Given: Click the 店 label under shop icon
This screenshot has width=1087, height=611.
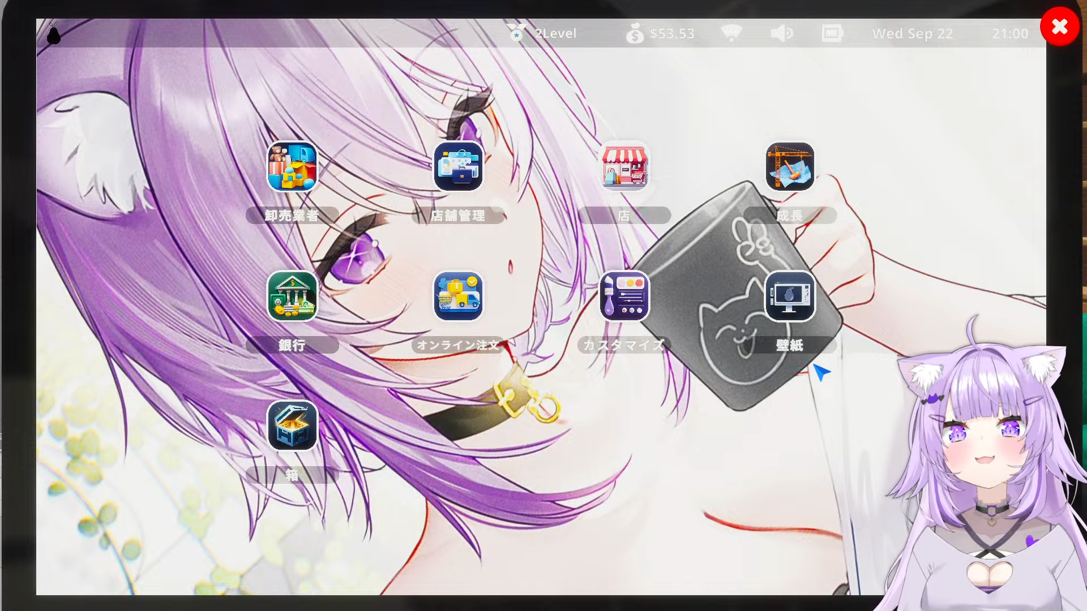Looking at the screenshot, I should point(624,216).
